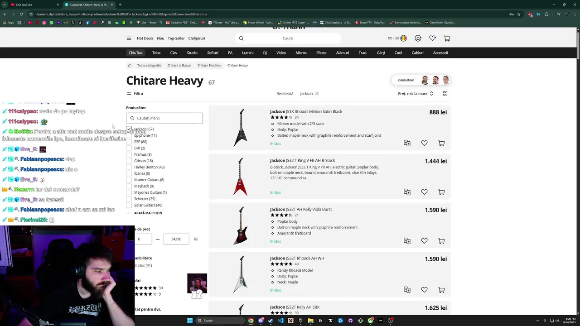
Task: Open Windows Start menu
Action: tap(190, 321)
